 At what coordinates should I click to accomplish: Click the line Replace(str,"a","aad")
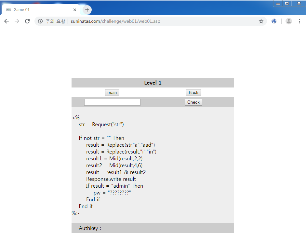point(121,145)
